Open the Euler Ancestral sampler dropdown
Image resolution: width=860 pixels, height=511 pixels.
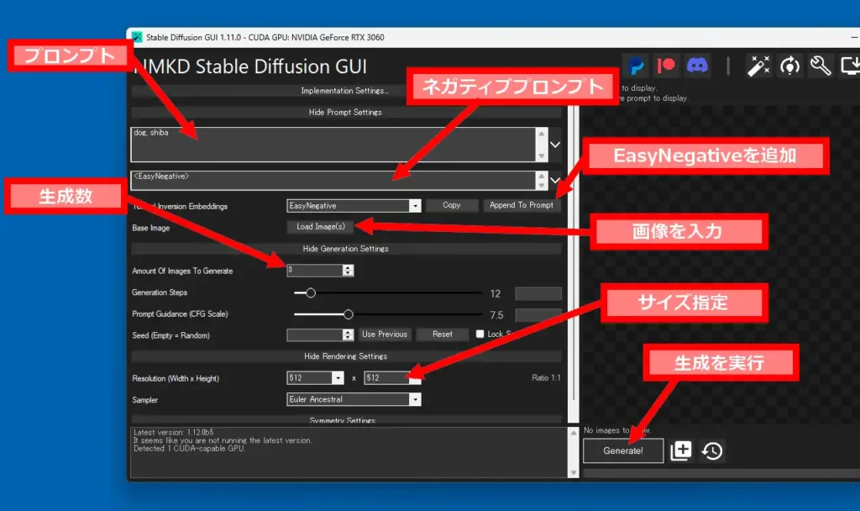(x=415, y=399)
